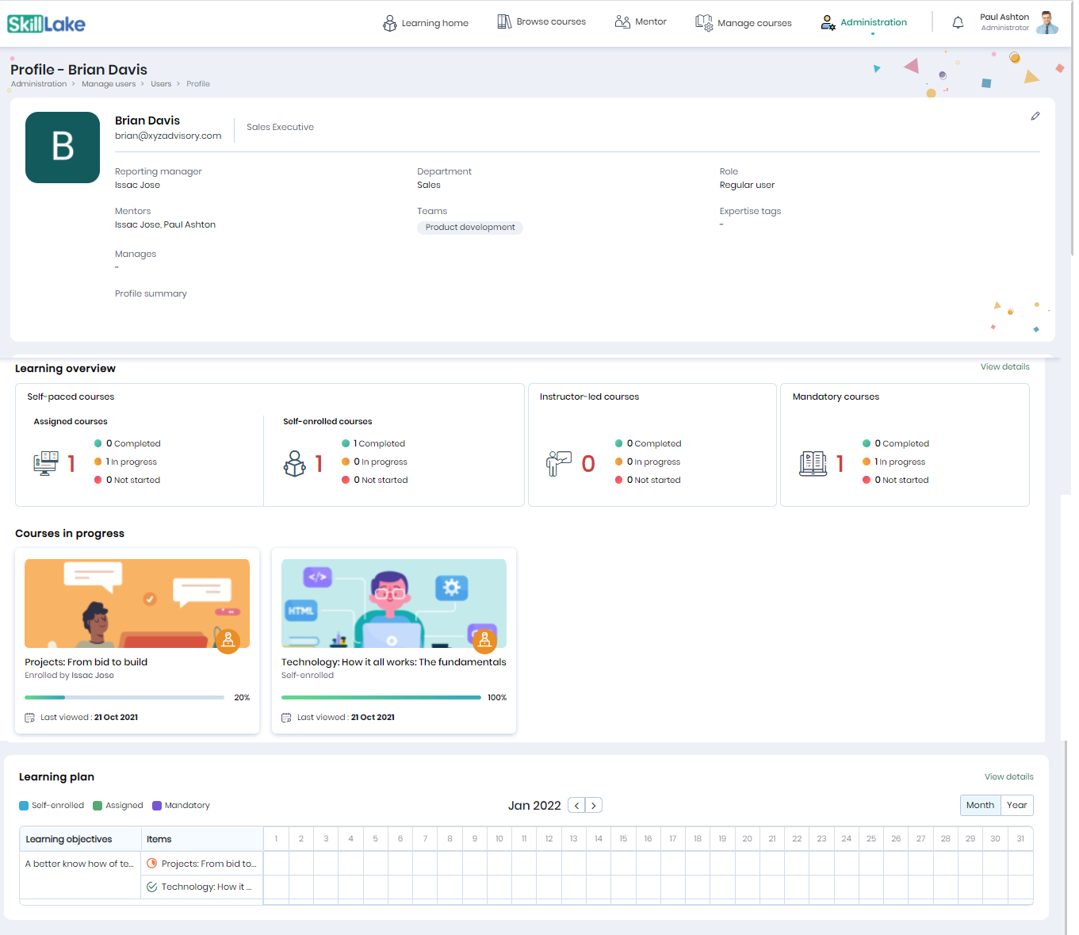Open View details for Learning plan
The height and width of the screenshot is (935, 1079).
pos(1008,776)
